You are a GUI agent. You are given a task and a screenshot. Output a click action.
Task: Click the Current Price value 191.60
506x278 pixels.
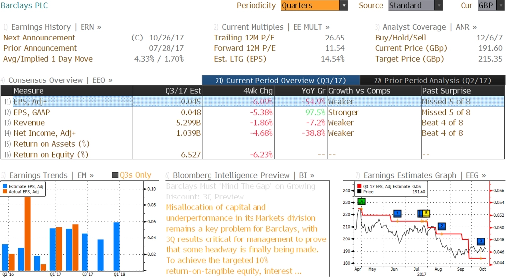pyautogui.click(x=491, y=48)
